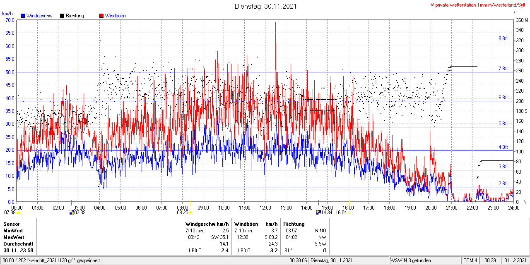Select the Richtung legend label

(x=75, y=16)
